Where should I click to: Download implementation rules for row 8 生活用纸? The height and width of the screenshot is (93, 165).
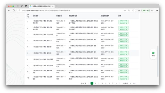(x=123, y=67)
